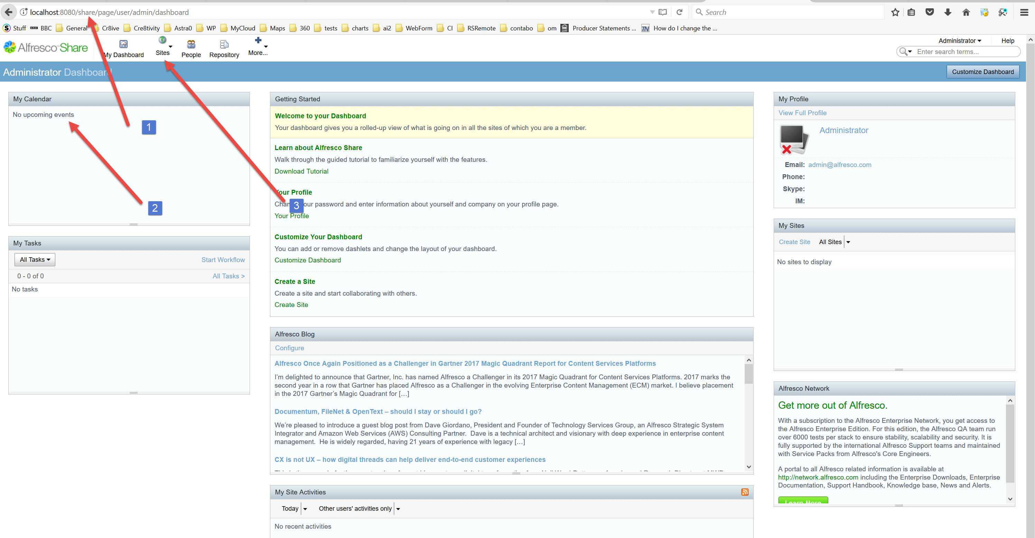Click the Customize Dashboard button
1035x538 pixels.
[982, 72]
